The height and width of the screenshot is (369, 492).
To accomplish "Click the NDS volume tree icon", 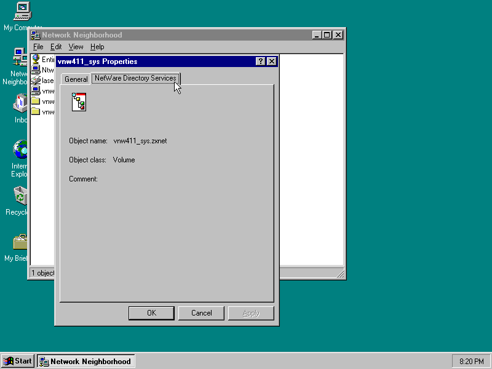I will point(79,101).
